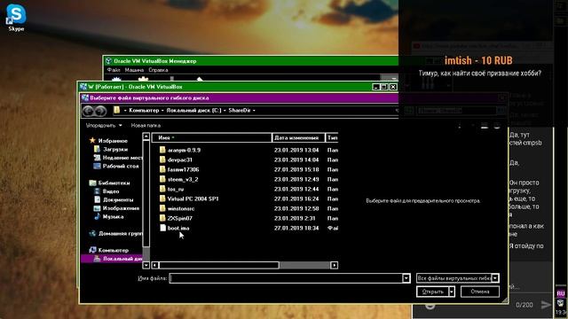568x319 pixels.
Task: Select the steem_v3_2 folder icon
Action: [x=162, y=179]
